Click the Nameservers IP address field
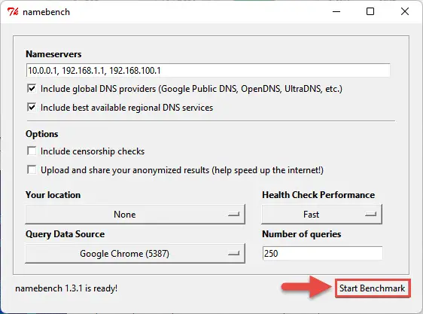Viewport: 423px width, 314px height. 208,71
